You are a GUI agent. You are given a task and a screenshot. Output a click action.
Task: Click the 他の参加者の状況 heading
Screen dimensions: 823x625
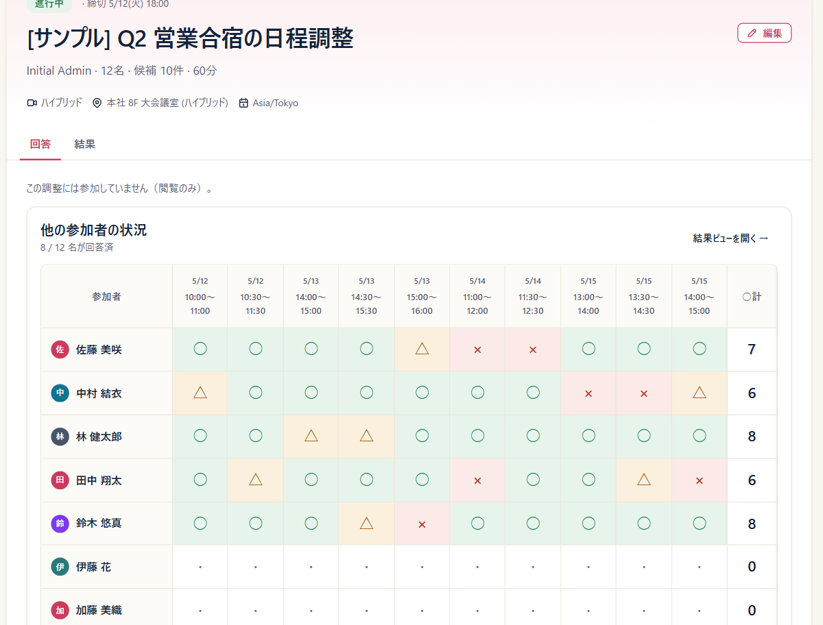[93, 230]
